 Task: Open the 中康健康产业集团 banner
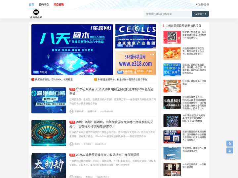(x=136, y=36)
